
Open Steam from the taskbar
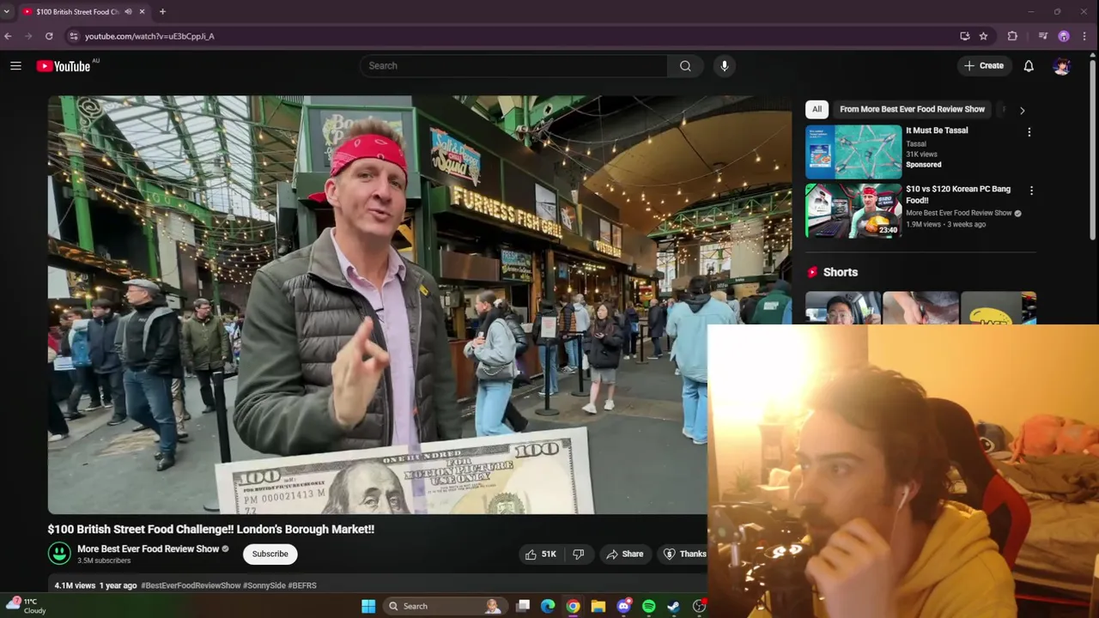674,606
